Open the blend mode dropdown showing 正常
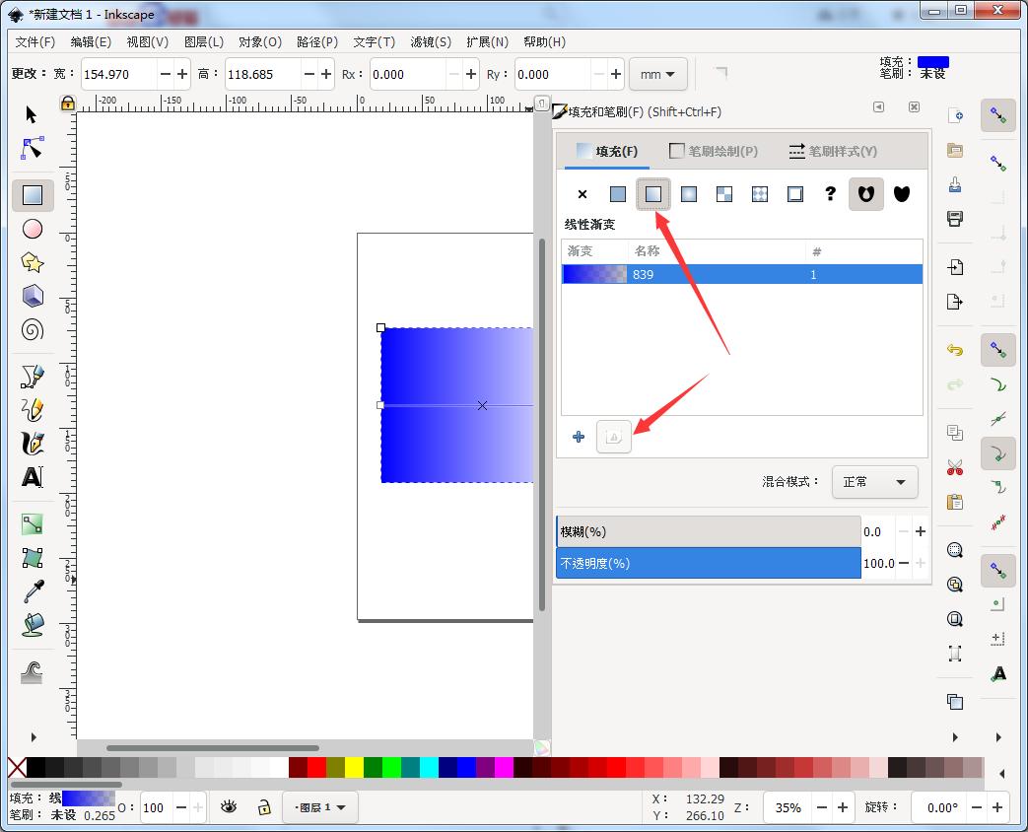This screenshot has height=832, width=1028. [x=874, y=482]
